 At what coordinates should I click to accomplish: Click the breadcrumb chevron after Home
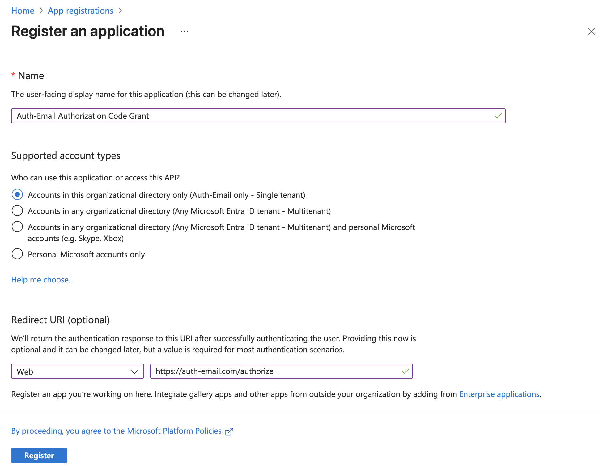(x=41, y=10)
